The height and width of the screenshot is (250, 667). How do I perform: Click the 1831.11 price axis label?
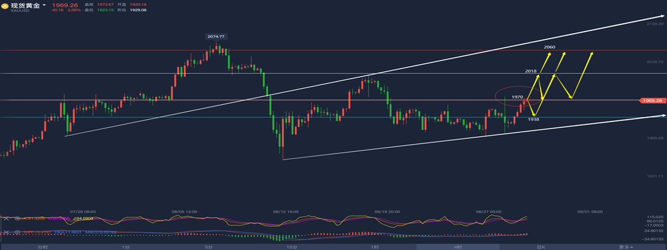click(655, 176)
